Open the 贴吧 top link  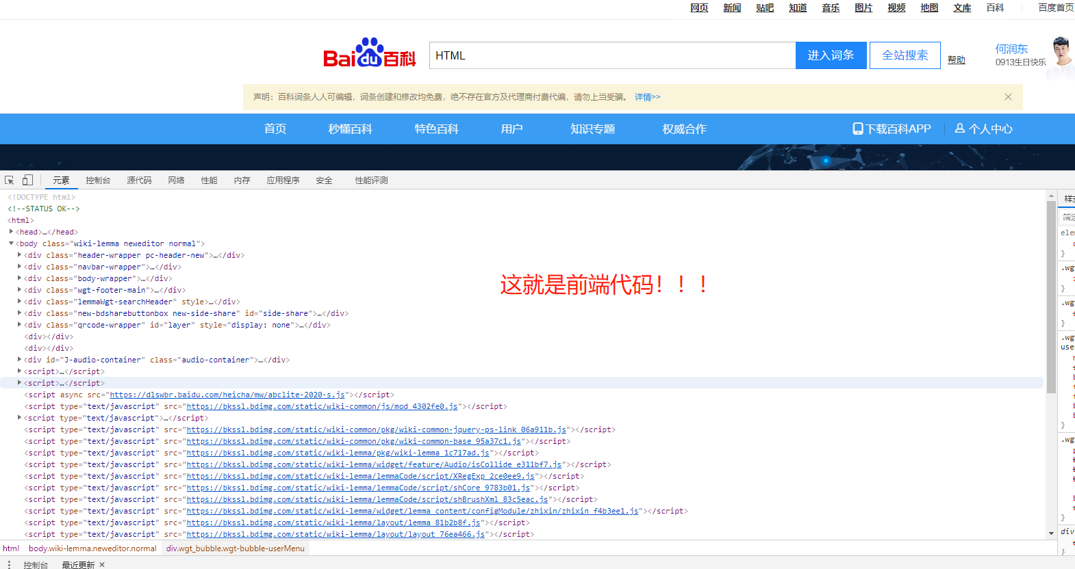[765, 8]
